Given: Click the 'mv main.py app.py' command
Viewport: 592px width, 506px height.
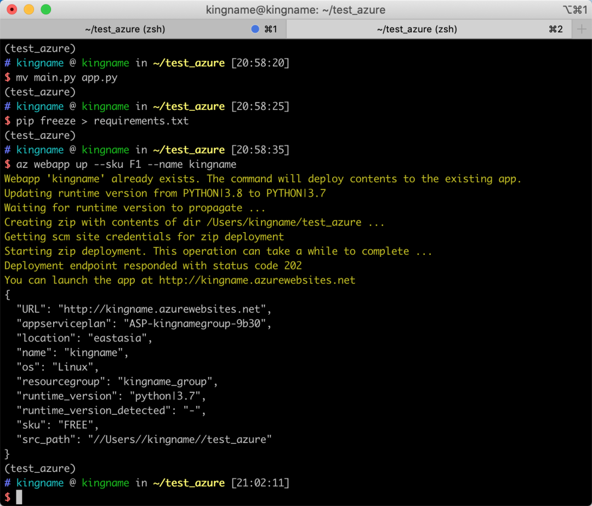Looking at the screenshot, I should pos(66,77).
